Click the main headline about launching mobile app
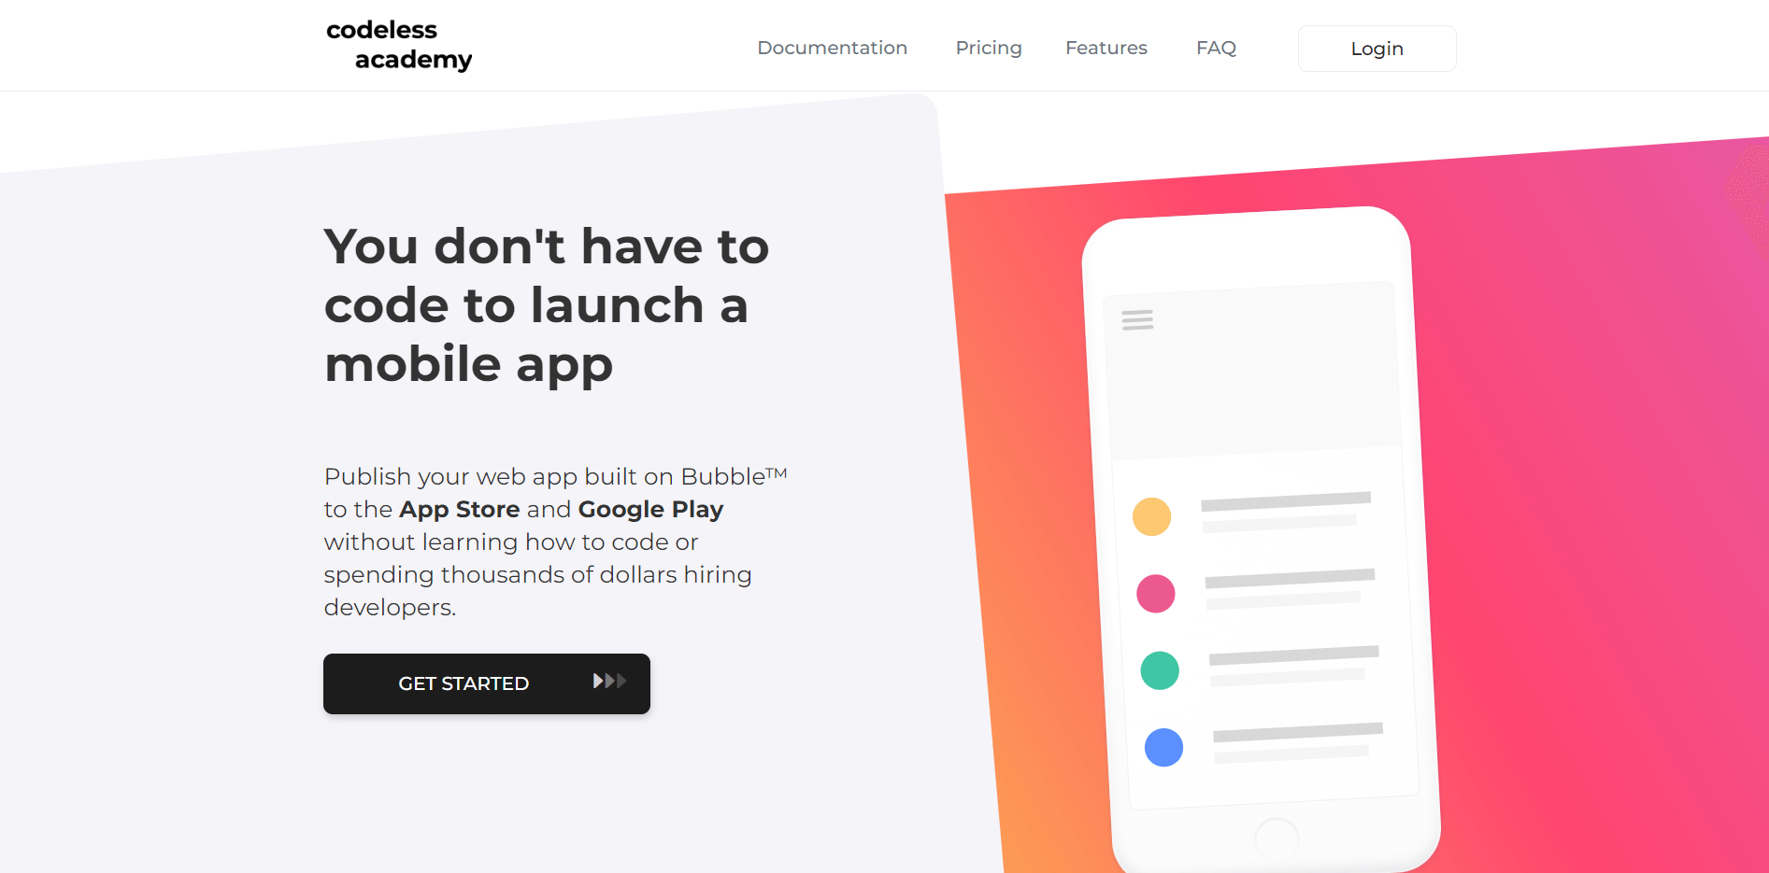Image resolution: width=1769 pixels, height=873 pixels. click(546, 305)
